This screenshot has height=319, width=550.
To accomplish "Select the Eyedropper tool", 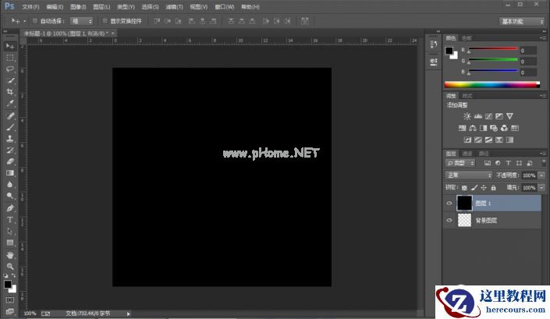I will (x=10, y=103).
